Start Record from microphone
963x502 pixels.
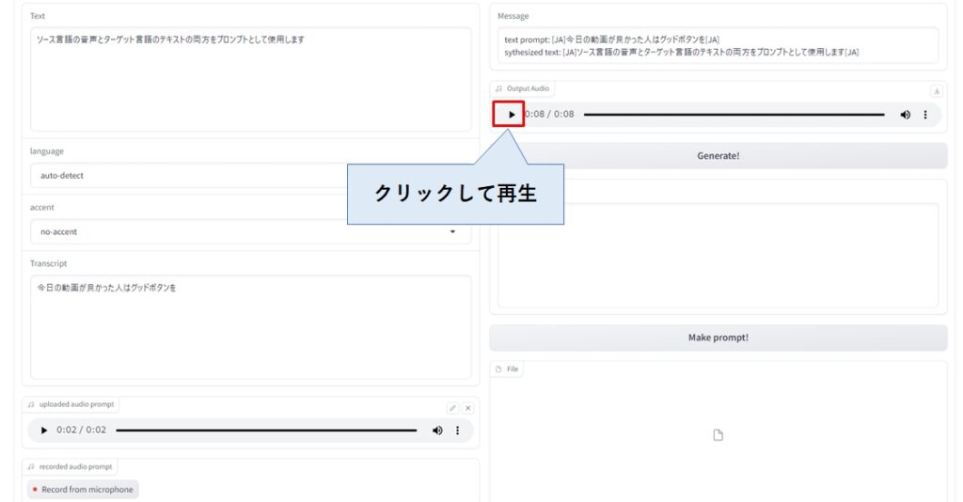tap(83, 489)
